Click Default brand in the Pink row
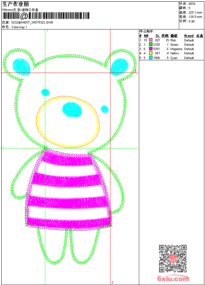The image size is (205, 285). pos(189,40)
